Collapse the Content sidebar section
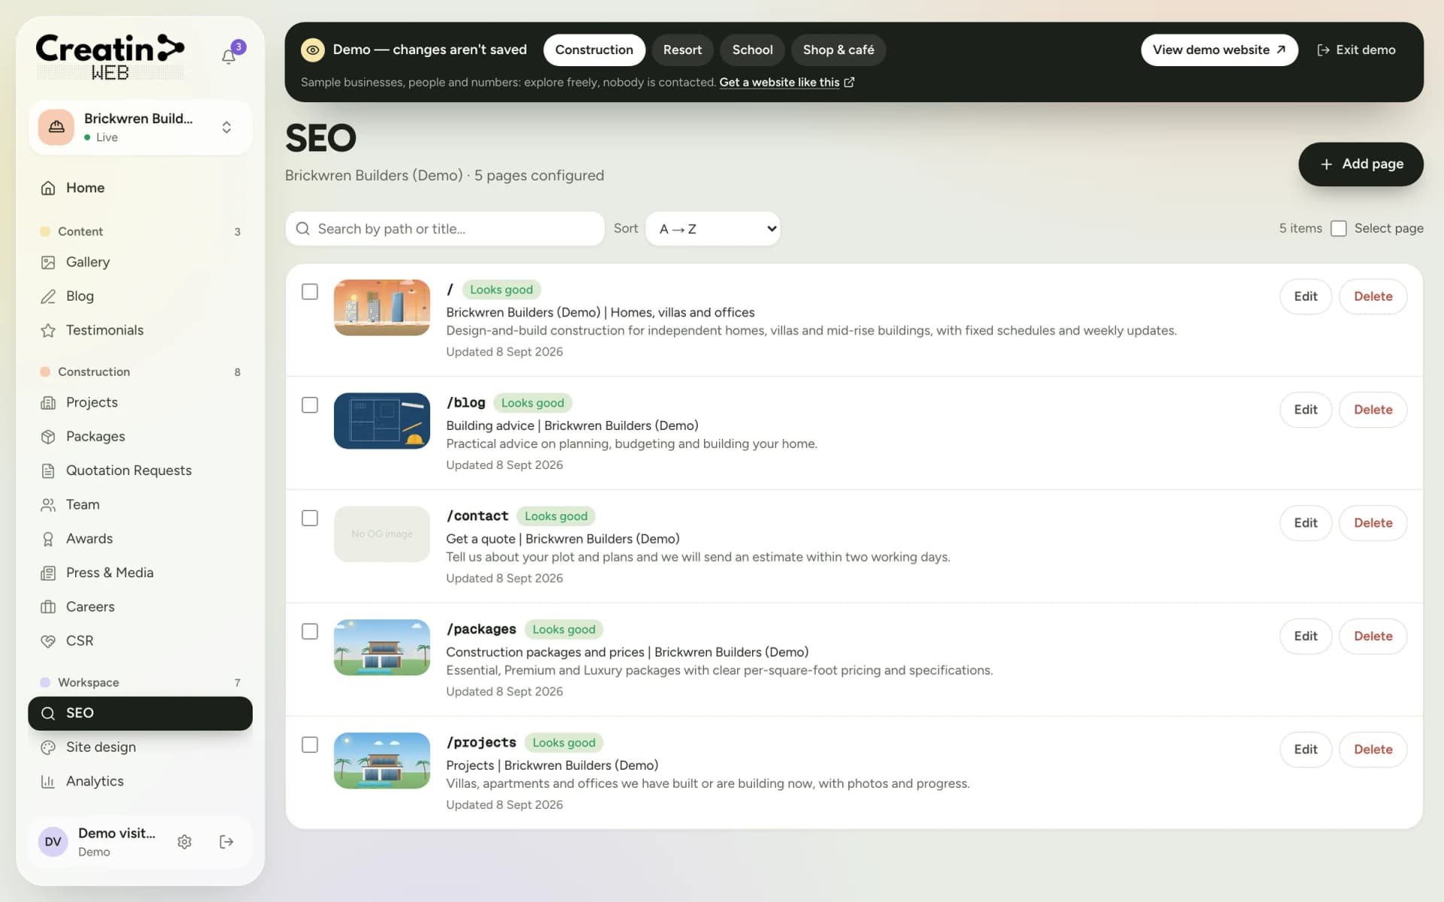Screen dimensions: 1444x902 click(140, 232)
